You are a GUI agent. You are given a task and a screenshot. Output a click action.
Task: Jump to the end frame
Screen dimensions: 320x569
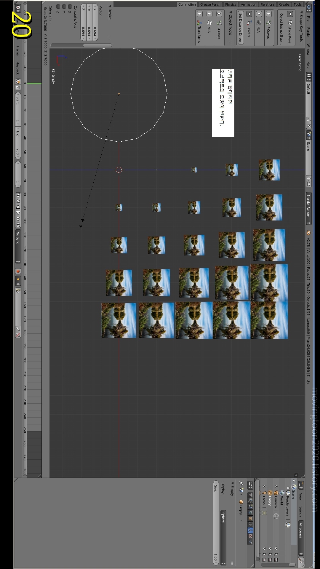[x=18, y=225]
